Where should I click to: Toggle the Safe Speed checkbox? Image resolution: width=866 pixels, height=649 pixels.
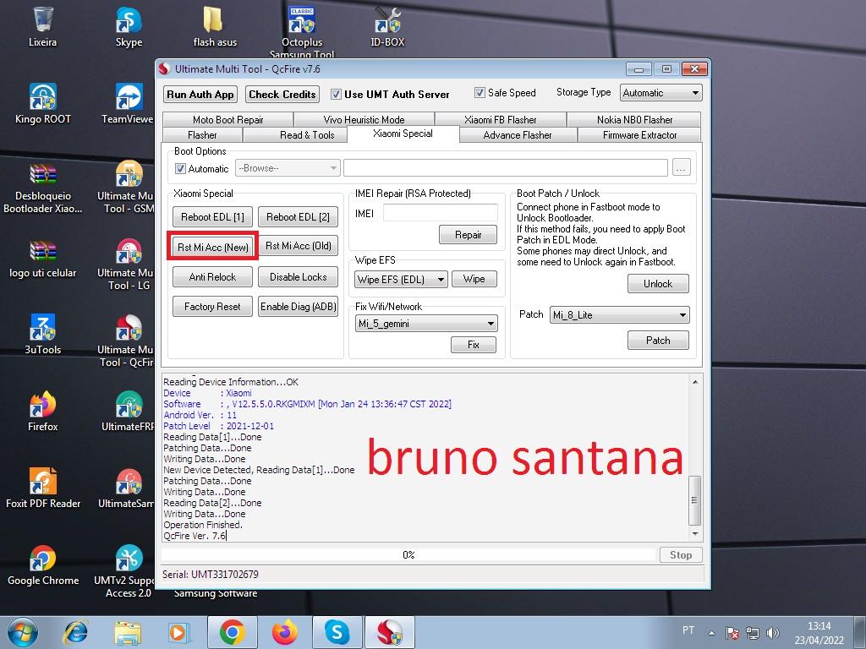coord(480,93)
